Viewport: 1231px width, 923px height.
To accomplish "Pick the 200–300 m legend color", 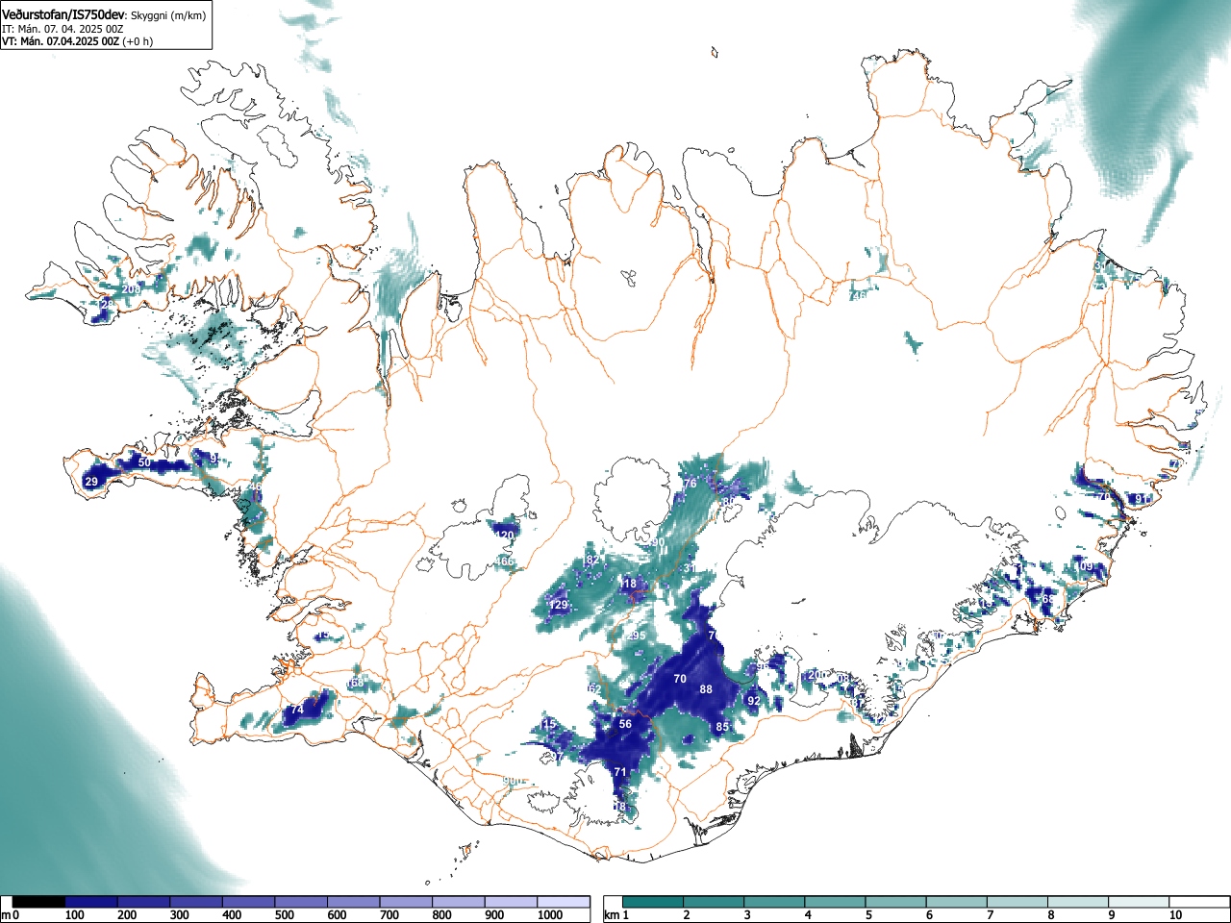I will pos(143,902).
